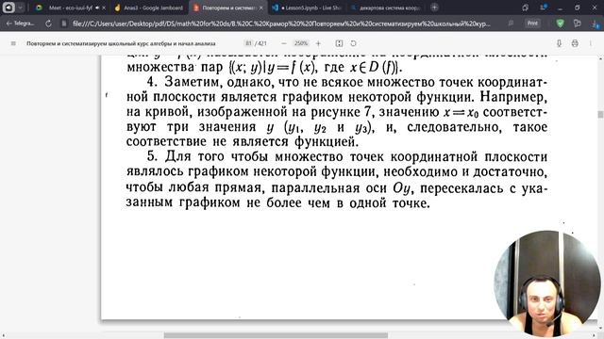Close the Meet tab
This screenshot has height=339, width=604.
pos(104,8)
